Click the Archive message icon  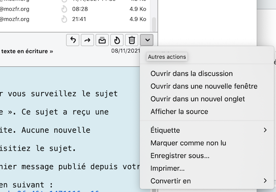point(102,40)
